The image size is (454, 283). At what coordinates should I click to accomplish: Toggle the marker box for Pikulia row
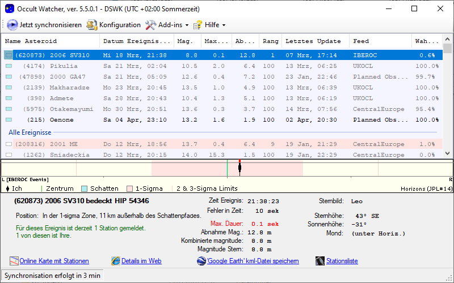pyautogui.click(x=9, y=66)
